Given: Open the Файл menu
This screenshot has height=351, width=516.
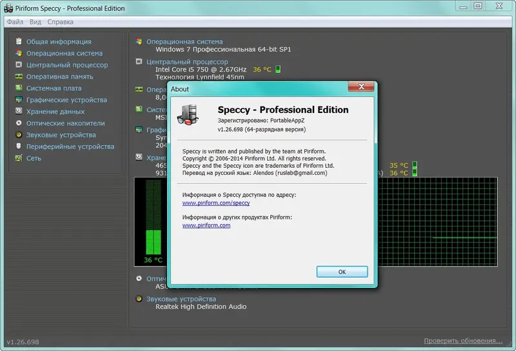Looking at the screenshot, I should pyautogui.click(x=15, y=22).
